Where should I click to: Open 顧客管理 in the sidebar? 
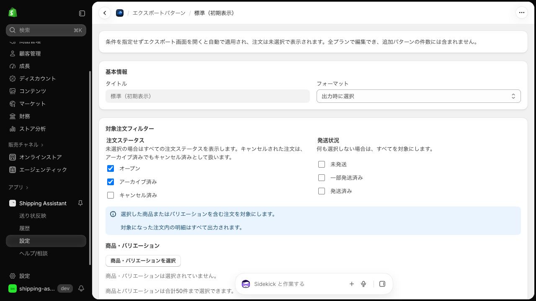point(46,54)
